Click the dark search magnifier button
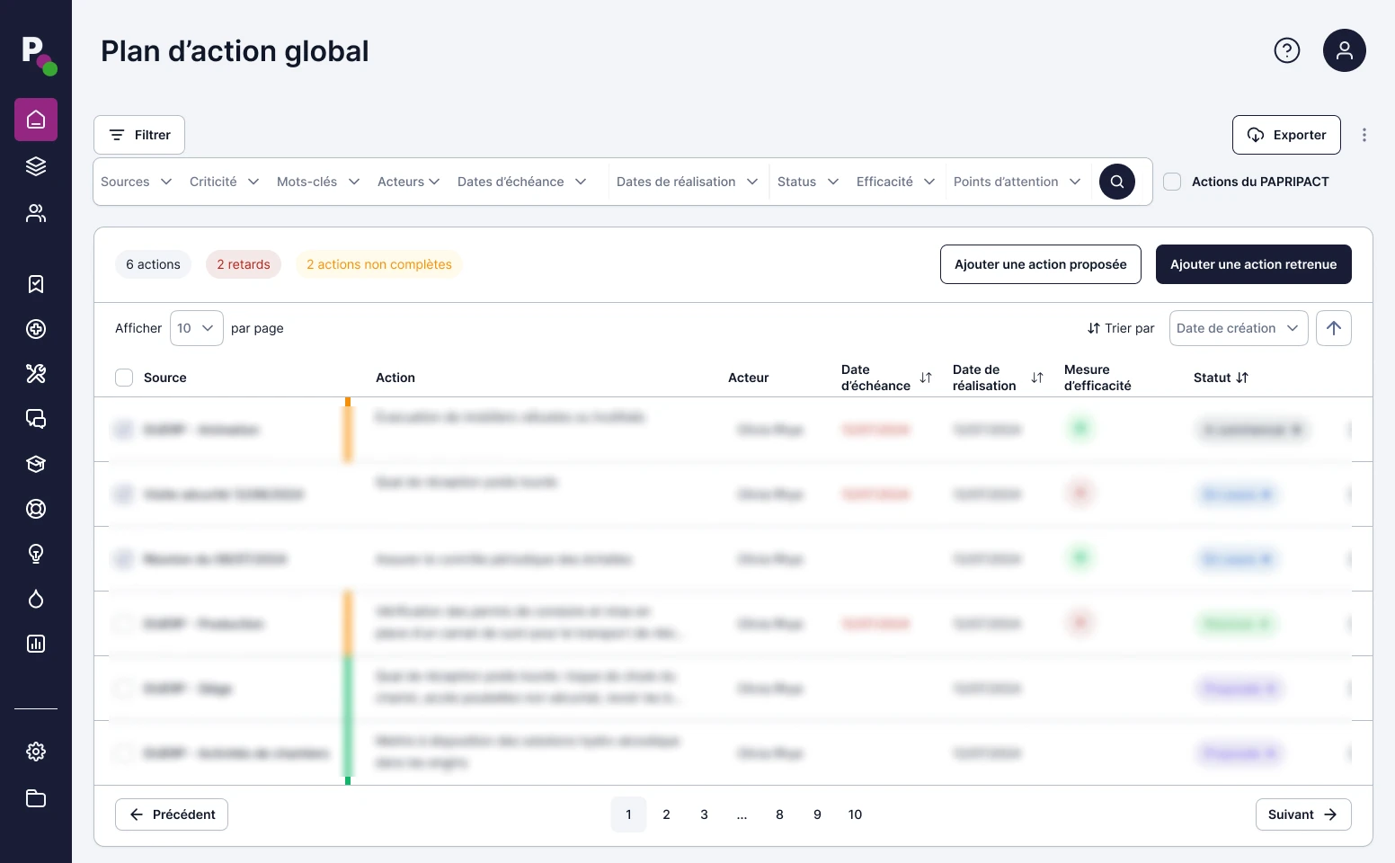1395x863 pixels. [1116, 182]
